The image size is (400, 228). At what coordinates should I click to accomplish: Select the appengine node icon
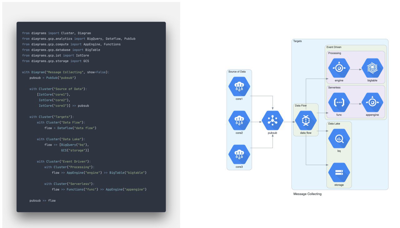pos(372,102)
